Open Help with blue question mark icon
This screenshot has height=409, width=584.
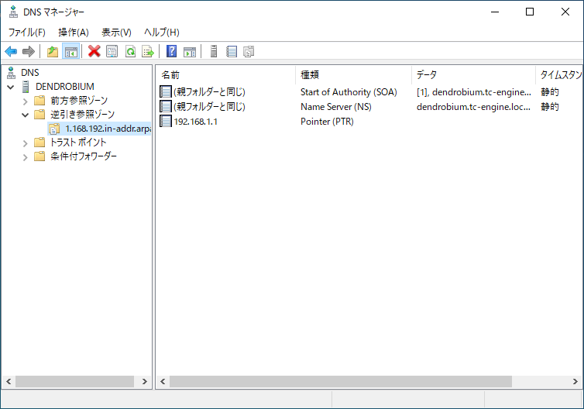(x=171, y=51)
